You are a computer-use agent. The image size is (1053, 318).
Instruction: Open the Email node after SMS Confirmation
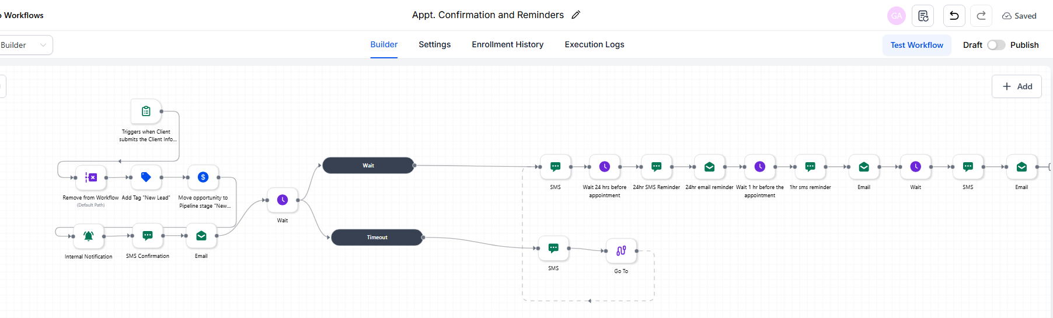coord(201,236)
